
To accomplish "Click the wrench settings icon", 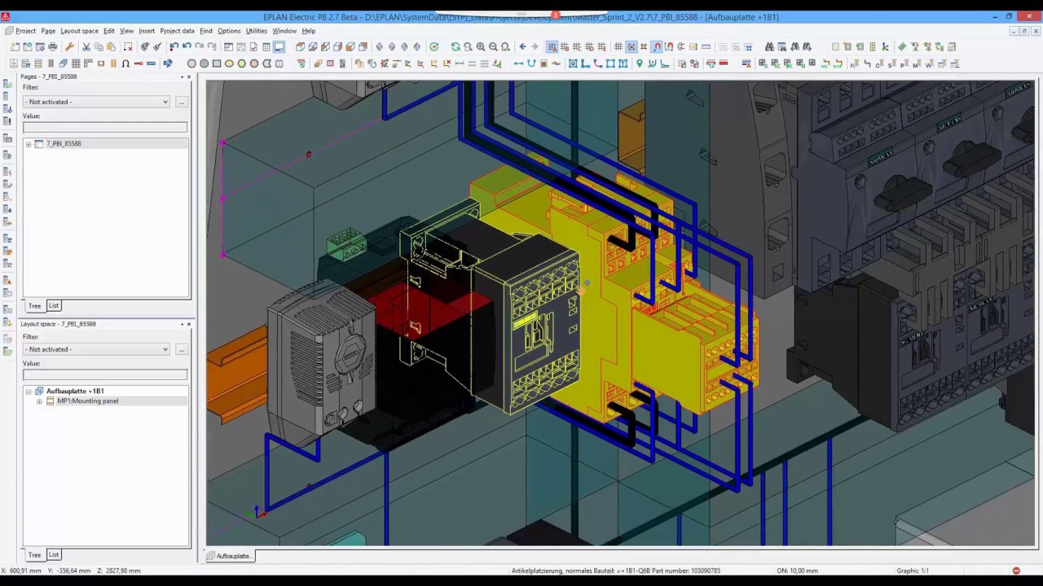I will click(69, 47).
